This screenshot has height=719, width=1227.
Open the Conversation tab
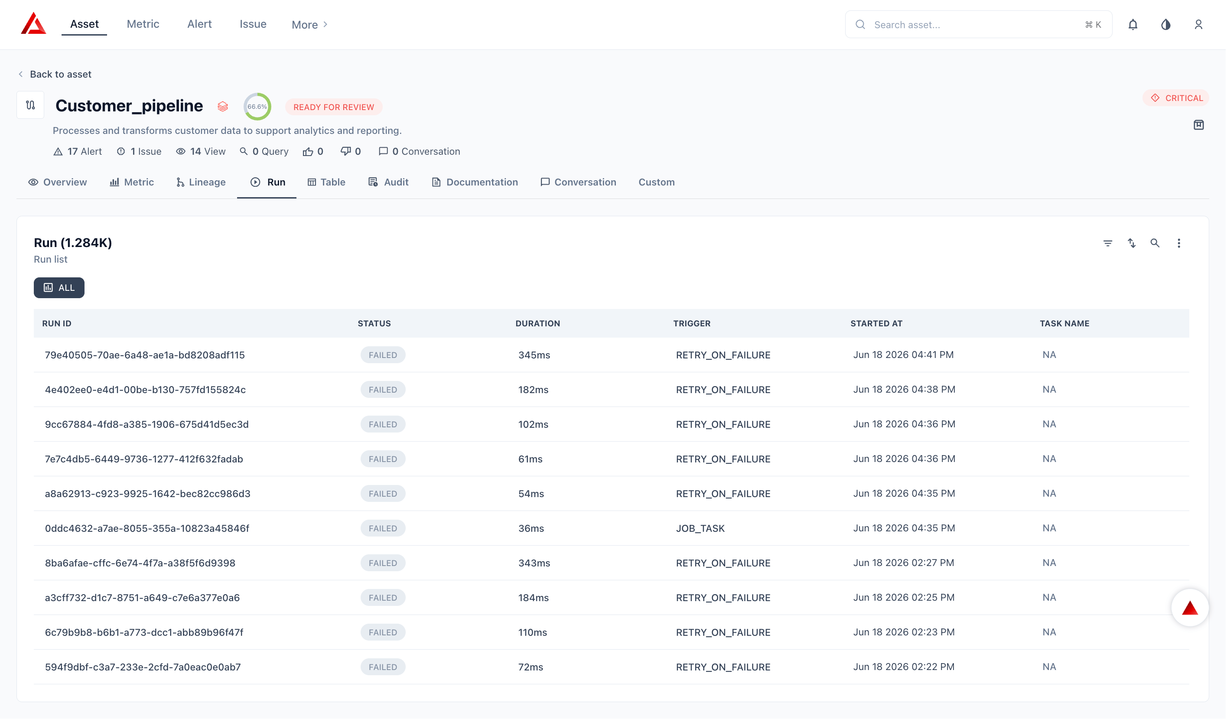pyautogui.click(x=579, y=182)
